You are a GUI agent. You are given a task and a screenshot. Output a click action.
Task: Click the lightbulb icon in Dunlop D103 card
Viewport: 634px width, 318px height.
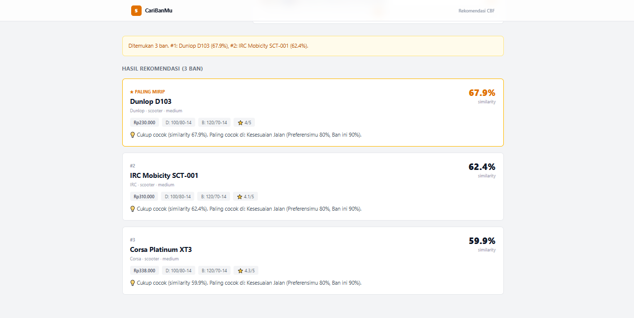click(133, 135)
